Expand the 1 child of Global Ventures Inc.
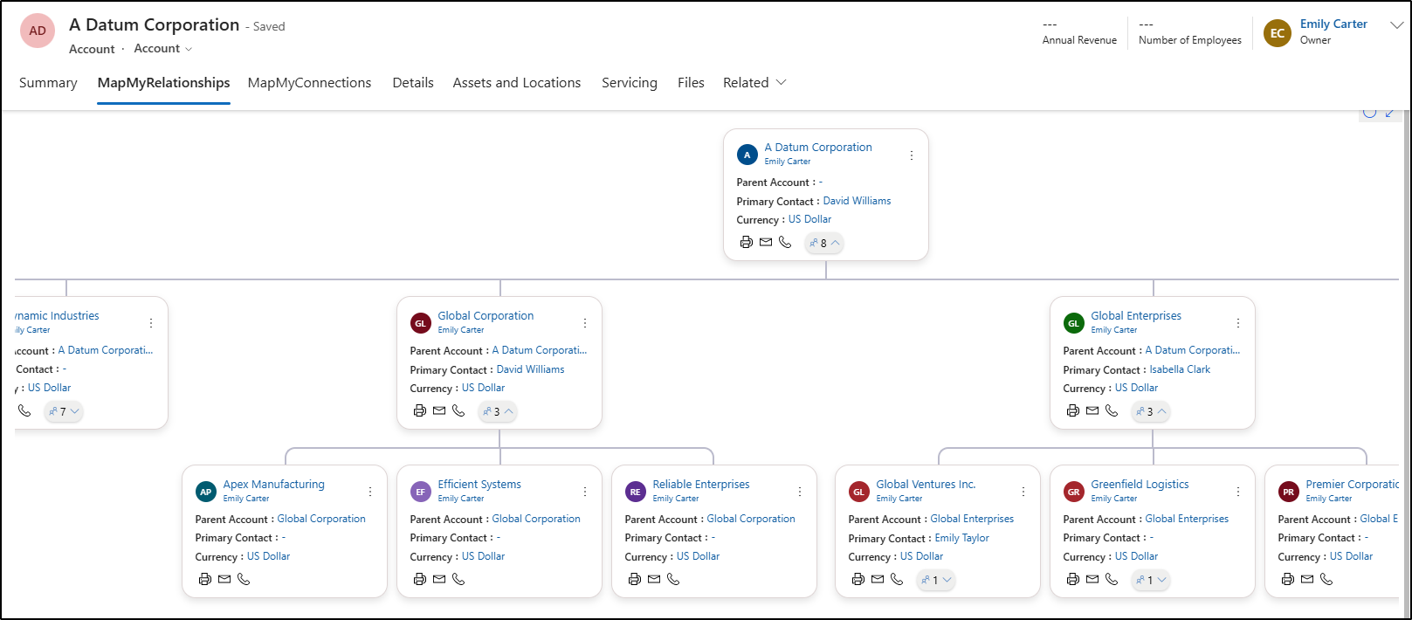This screenshot has height=620, width=1412. [x=936, y=580]
